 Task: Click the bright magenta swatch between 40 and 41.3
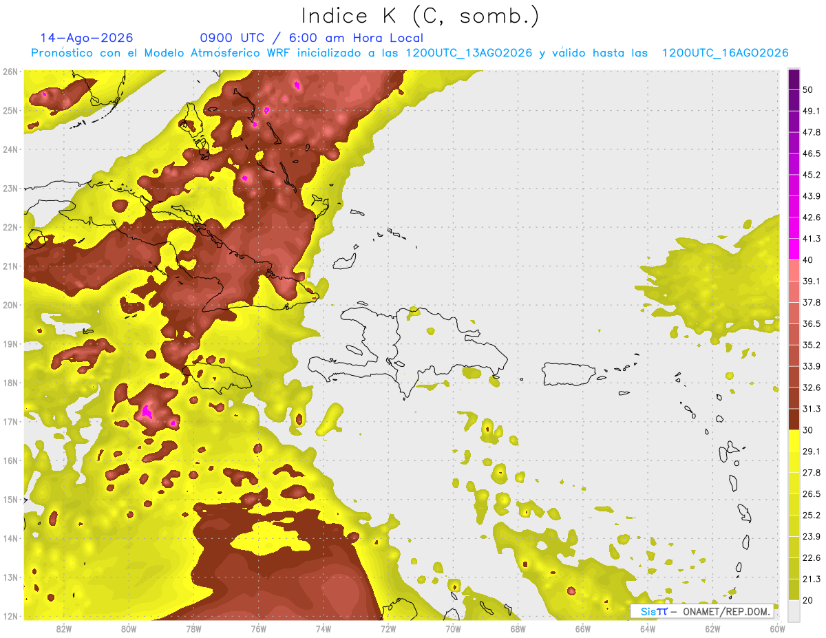794,249
